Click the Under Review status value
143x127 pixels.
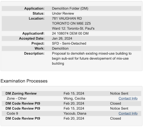pyautogui.click(x=63, y=13)
